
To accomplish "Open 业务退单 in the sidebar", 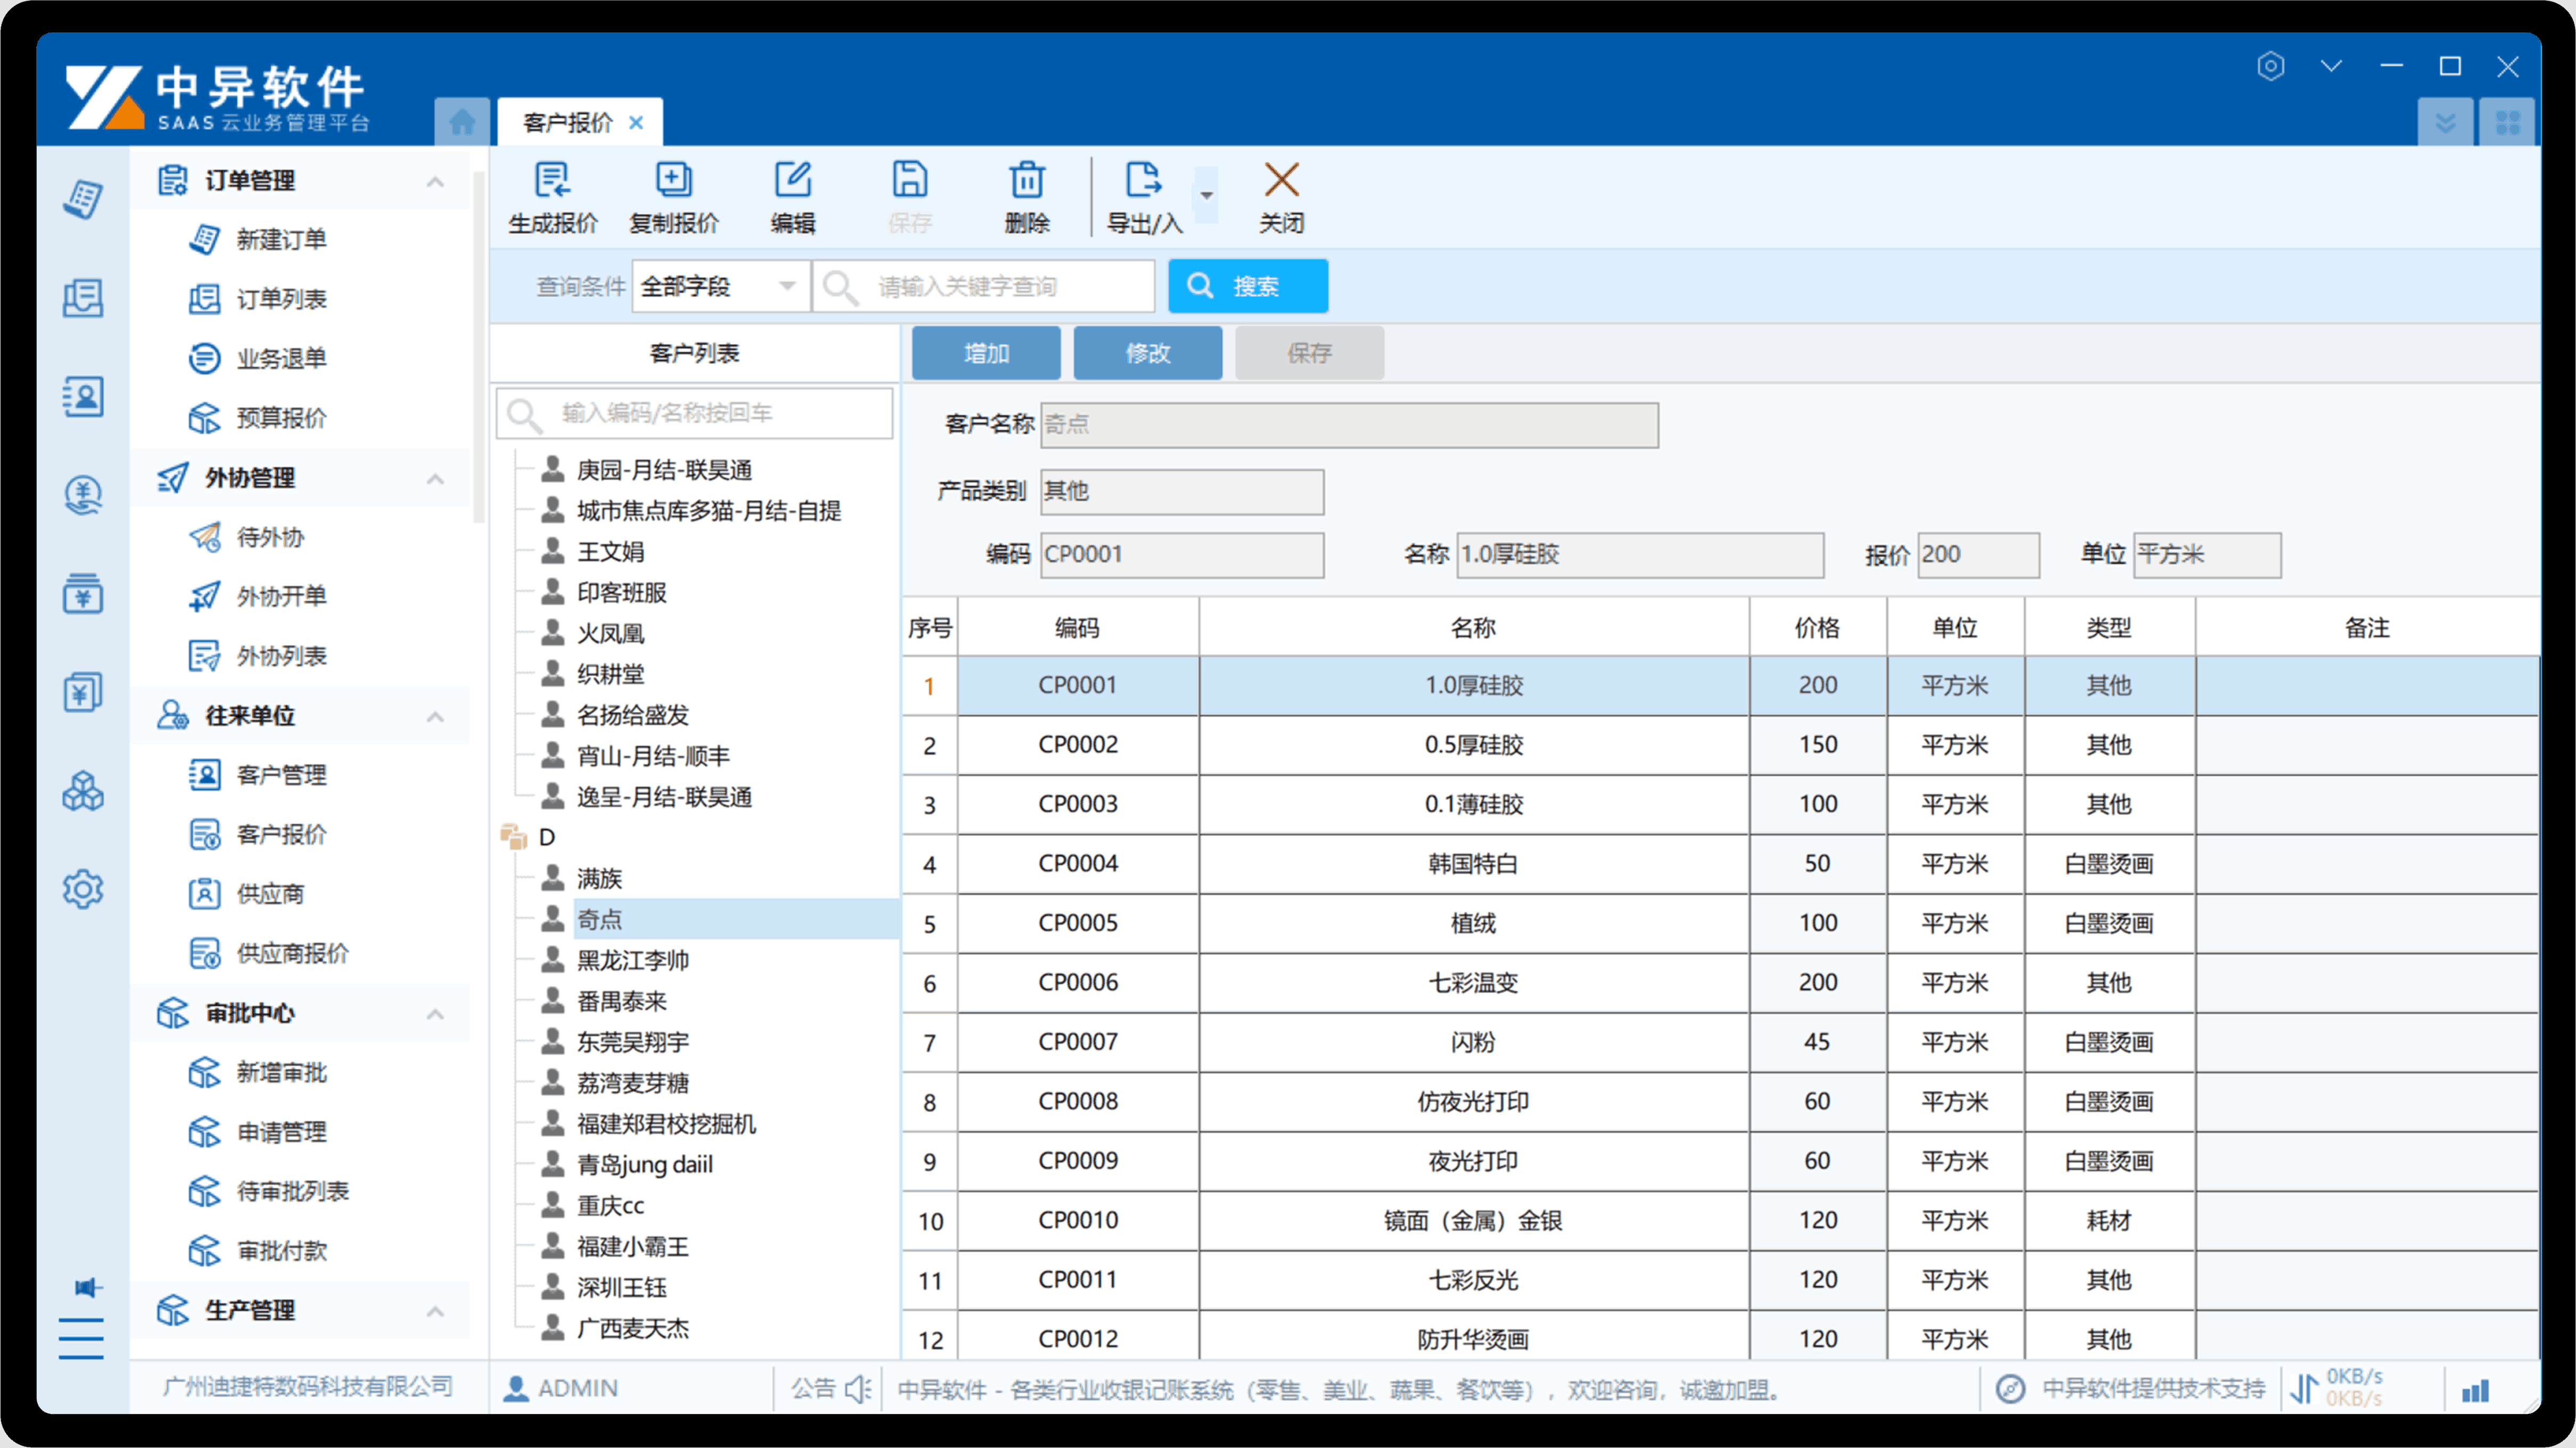I will (x=281, y=359).
